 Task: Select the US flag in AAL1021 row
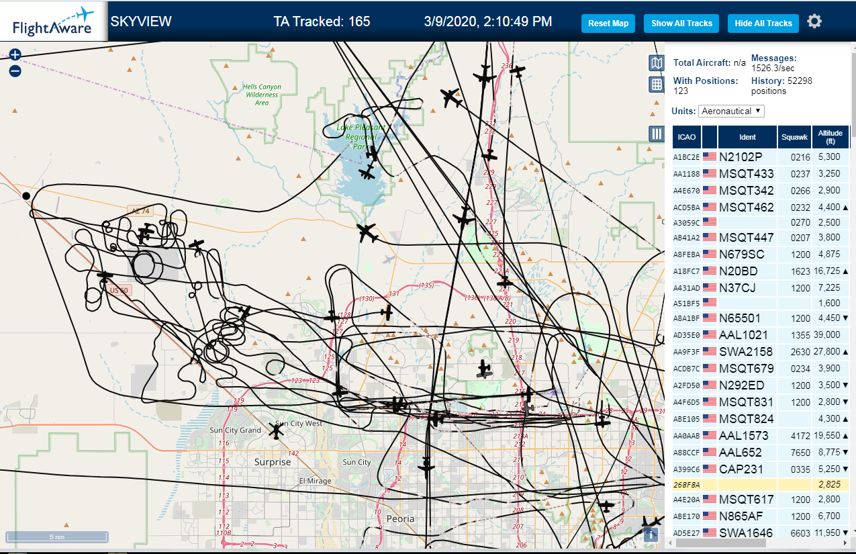(710, 335)
